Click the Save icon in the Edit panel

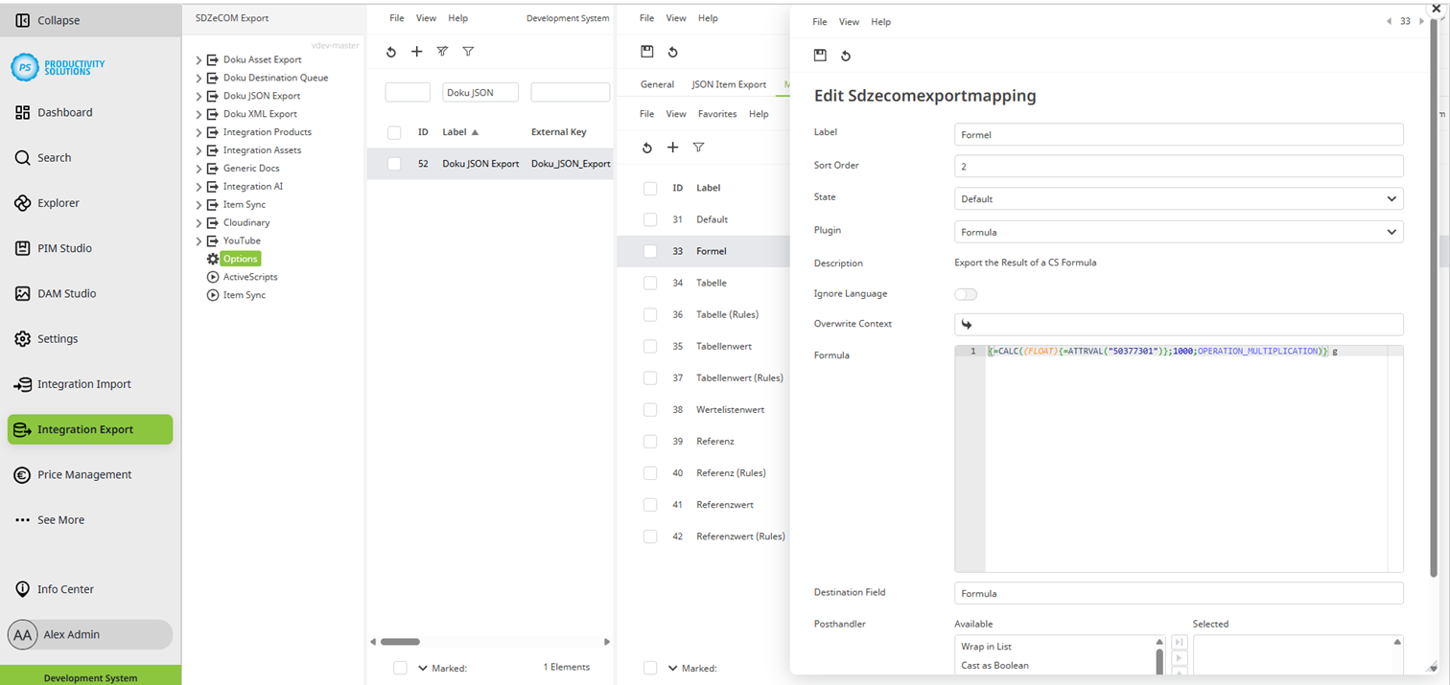point(820,55)
